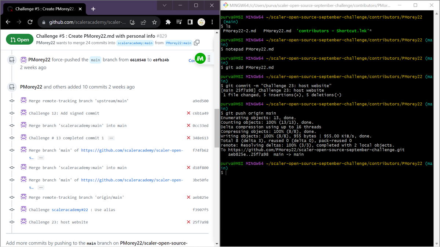Click the disabled forward navigation arrow
Image resolution: width=440 pixels, height=247 pixels.
(19, 22)
